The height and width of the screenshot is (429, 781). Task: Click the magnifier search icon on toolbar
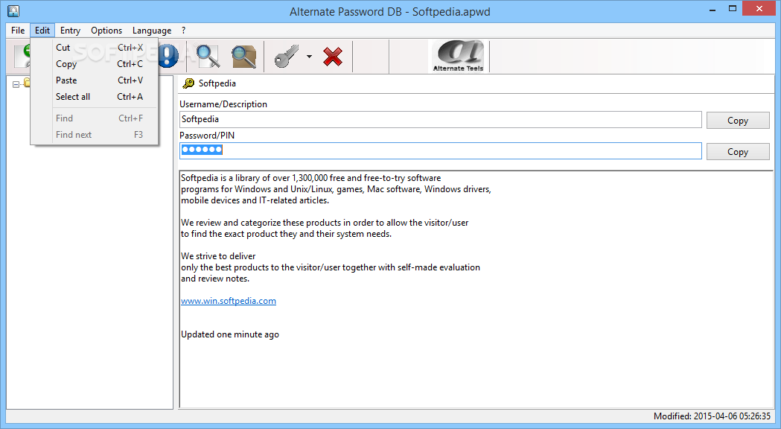[x=208, y=56]
